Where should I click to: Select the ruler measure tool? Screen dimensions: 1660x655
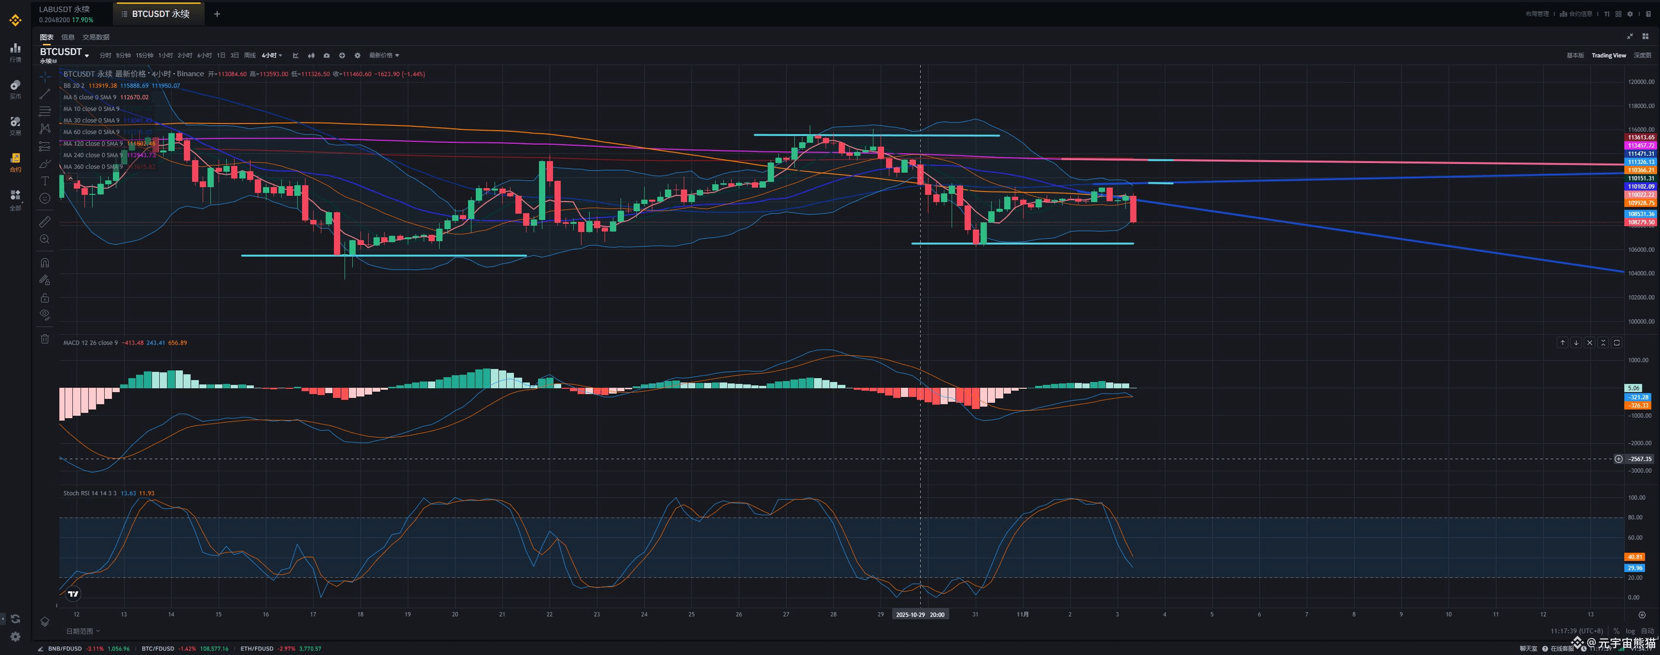click(x=44, y=221)
